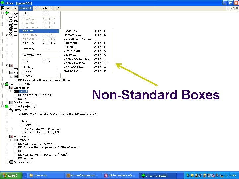Choose Expand All in the Treatment menu
Viewport: 239px width, 179px height.
pyautogui.click(x=40, y=49)
